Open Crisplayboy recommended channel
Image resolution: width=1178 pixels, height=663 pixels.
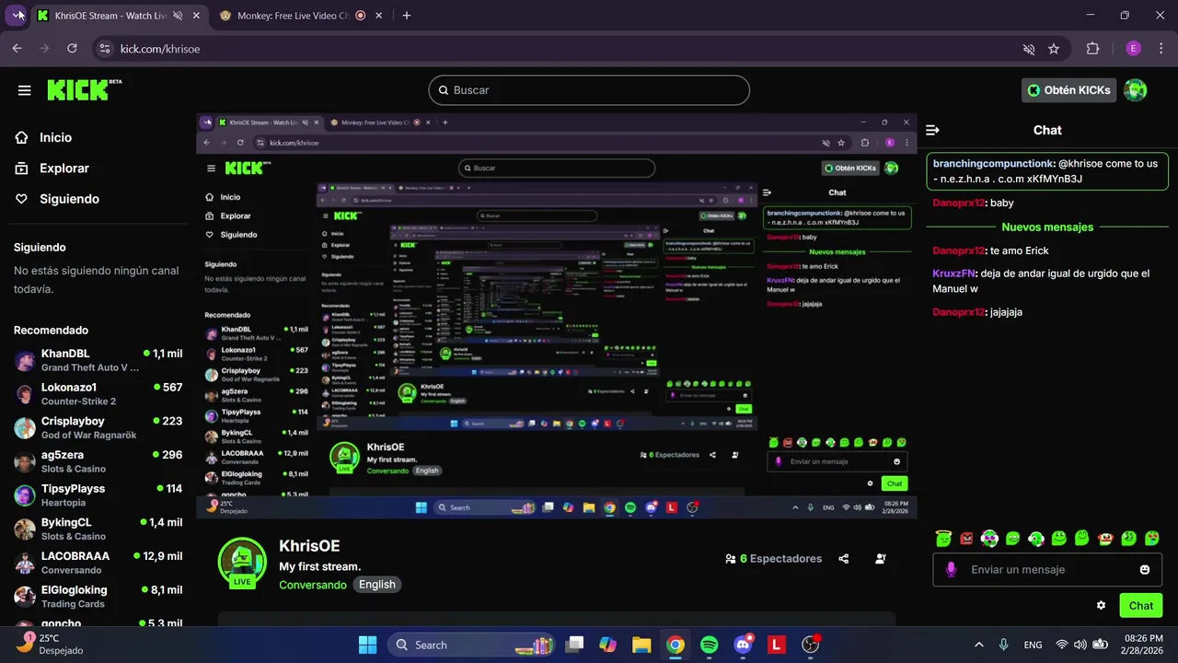(x=98, y=427)
